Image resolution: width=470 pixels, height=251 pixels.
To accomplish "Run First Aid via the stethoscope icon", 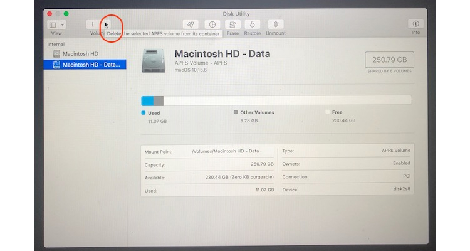I will click(191, 24).
